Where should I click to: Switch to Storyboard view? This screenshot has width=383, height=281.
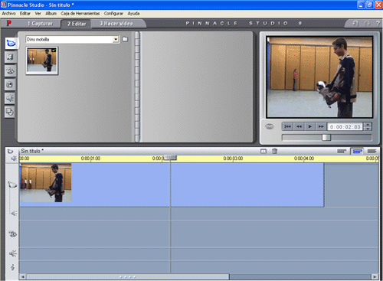point(342,151)
